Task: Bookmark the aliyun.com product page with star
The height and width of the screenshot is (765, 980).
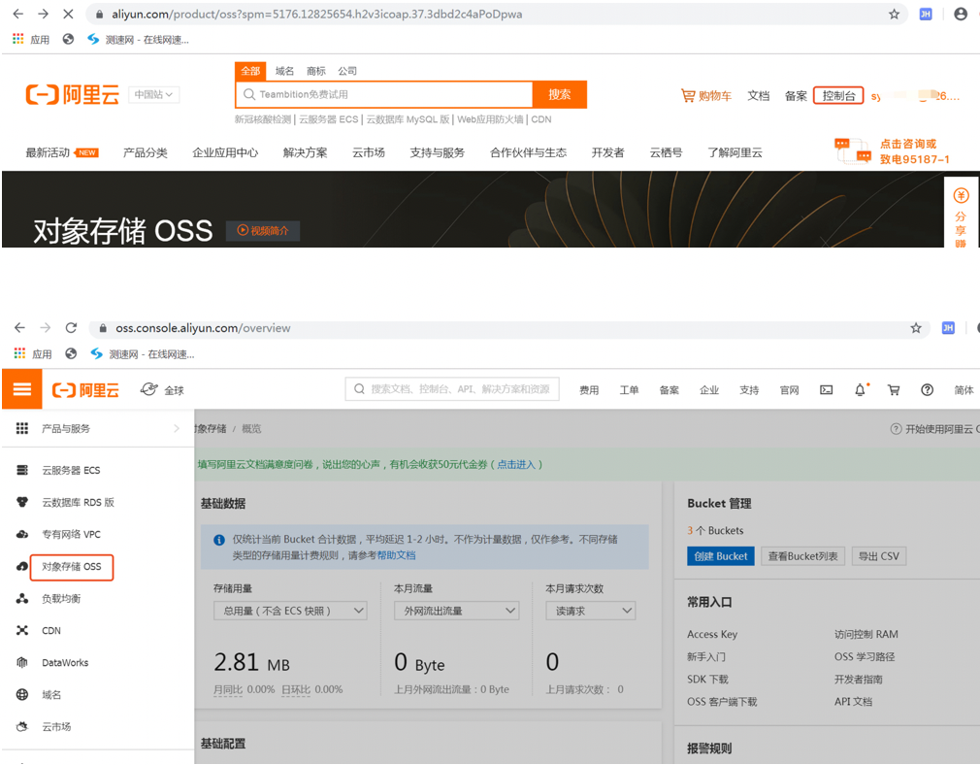Action: coord(894,14)
